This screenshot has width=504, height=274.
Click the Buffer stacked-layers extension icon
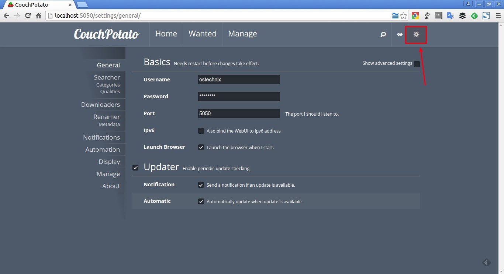[x=462, y=16]
